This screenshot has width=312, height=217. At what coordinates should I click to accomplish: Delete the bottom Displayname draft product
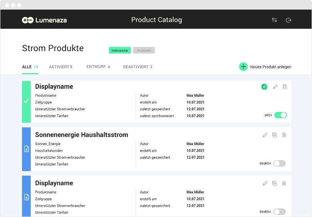pyautogui.click(x=284, y=183)
